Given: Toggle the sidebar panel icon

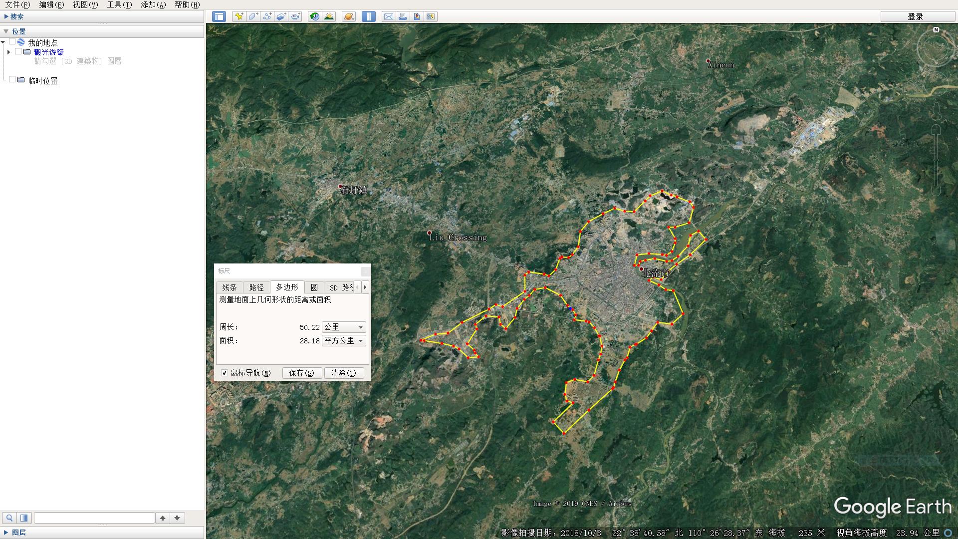Looking at the screenshot, I should pyautogui.click(x=219, y=16).
